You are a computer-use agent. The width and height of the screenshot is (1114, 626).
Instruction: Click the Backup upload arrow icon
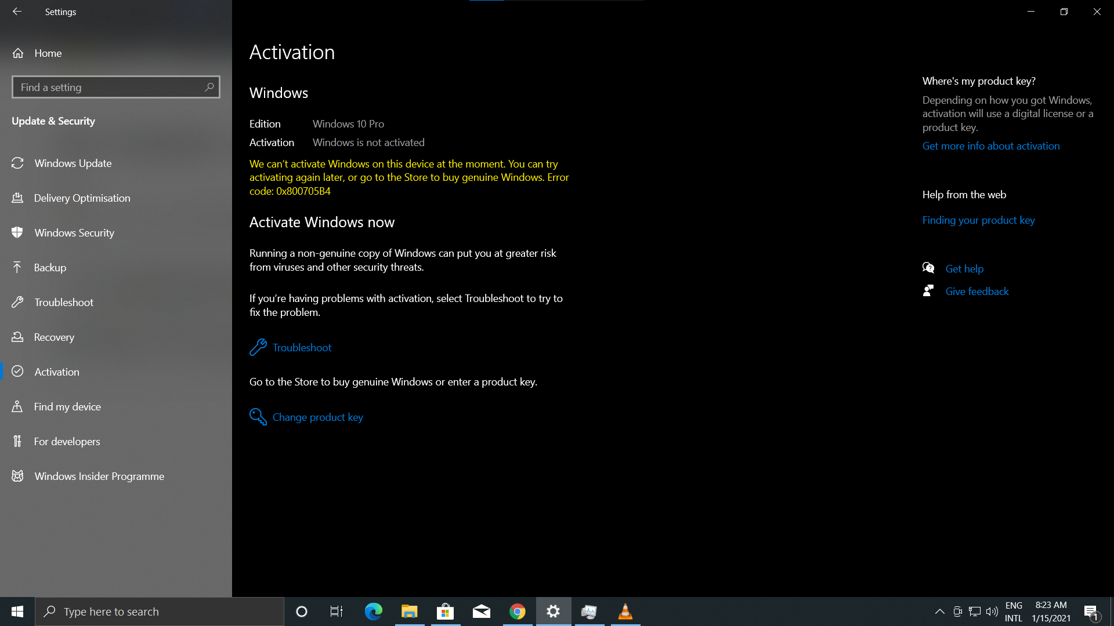coord(17,267)
